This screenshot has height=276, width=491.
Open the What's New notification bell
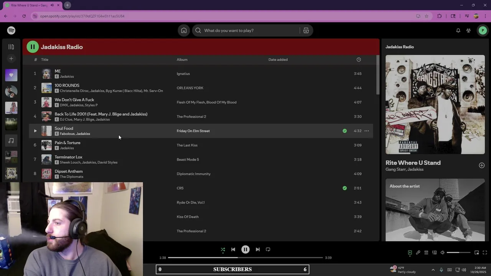pyautogui.click(x=458, y=30)
